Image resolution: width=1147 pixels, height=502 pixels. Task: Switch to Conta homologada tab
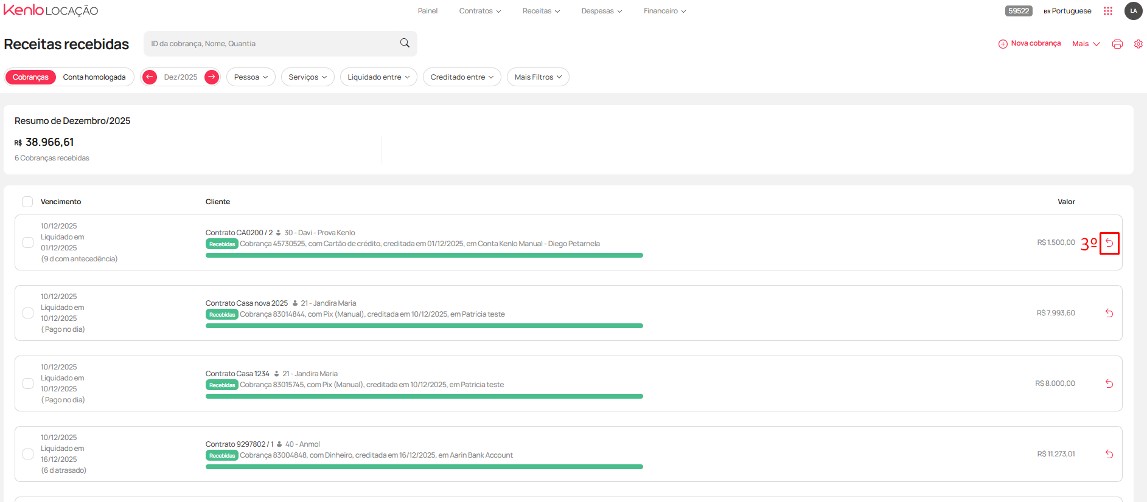point(94,77)
